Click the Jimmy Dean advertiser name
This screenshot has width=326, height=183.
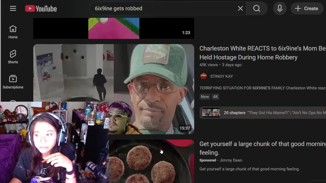tap(231, 160)
